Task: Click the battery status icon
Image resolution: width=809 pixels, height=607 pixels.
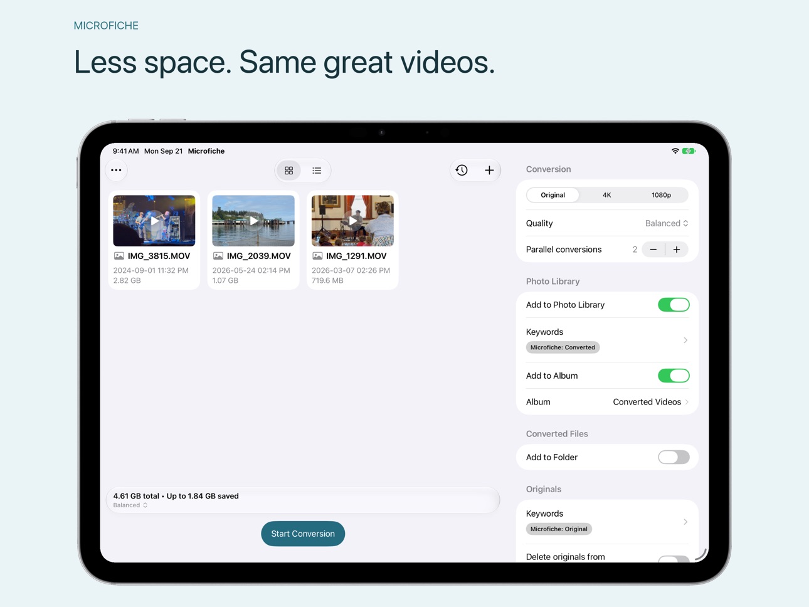Action: 689,151
